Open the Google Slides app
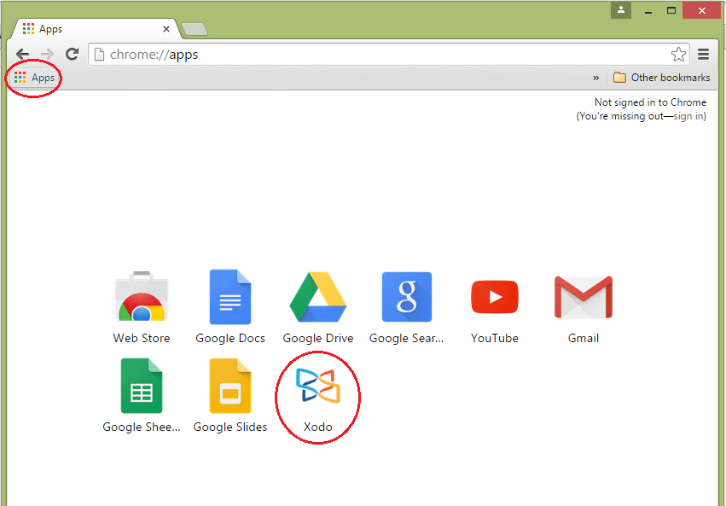 pos(230,396)
